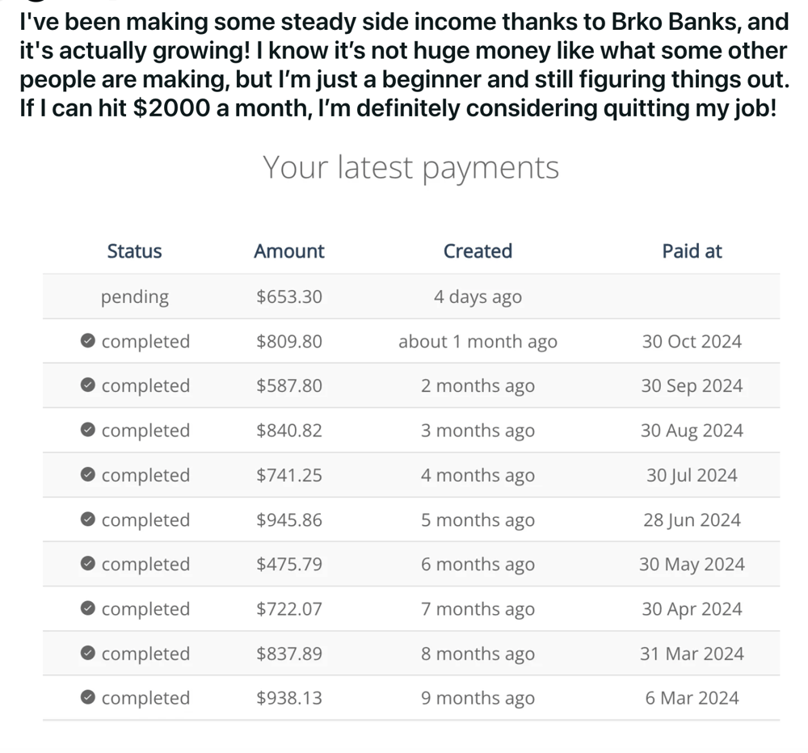Click the 30 Oct 2024 paid date
This screenshot has height=753, width=808.
(692, 341)
